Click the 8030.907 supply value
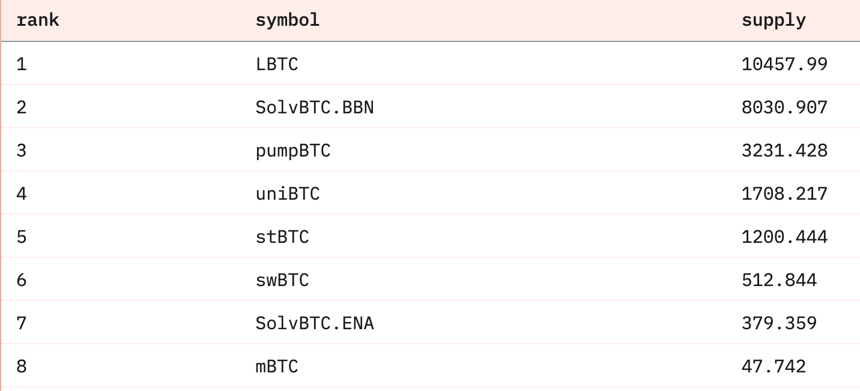The width and height of the screenshot is (860, 391). tap(784, 107)
